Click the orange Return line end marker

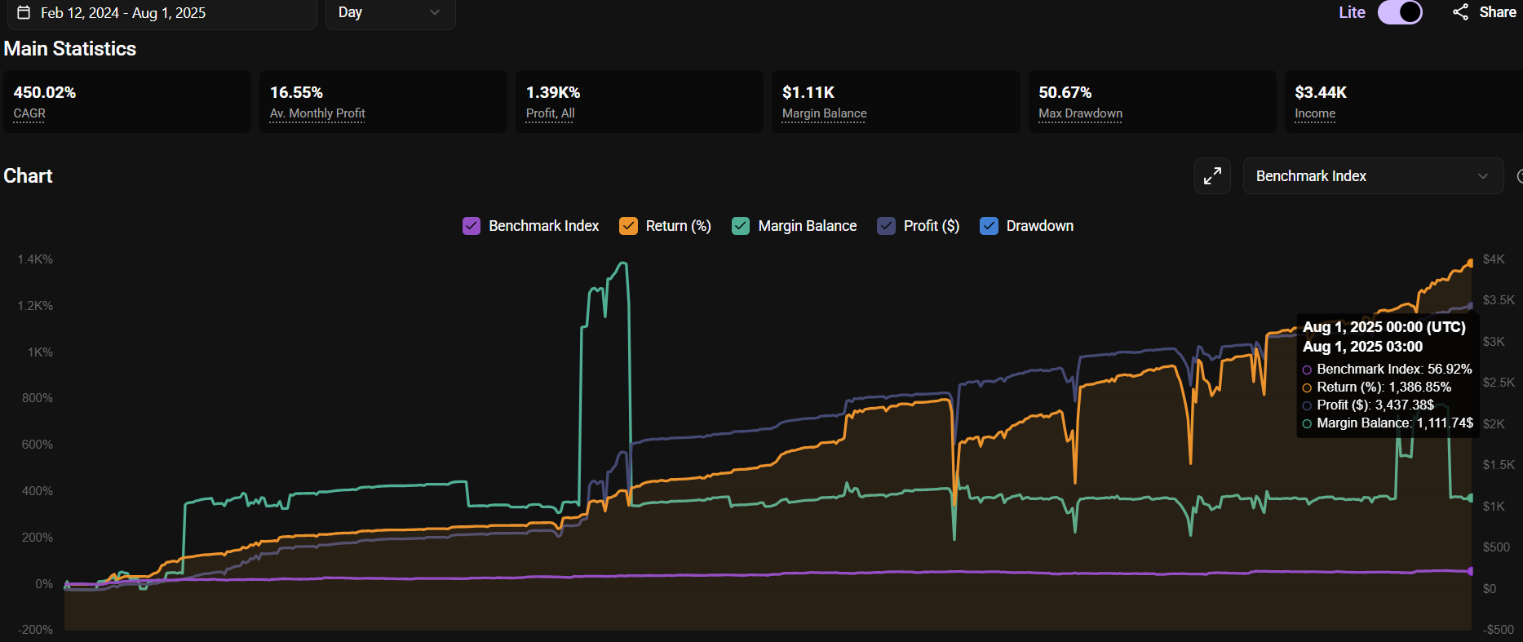tap(1471, 262)
